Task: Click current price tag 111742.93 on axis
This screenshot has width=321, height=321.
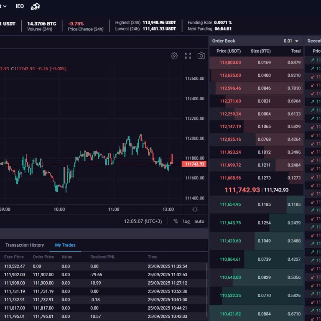Action: (x=194, y=164)
